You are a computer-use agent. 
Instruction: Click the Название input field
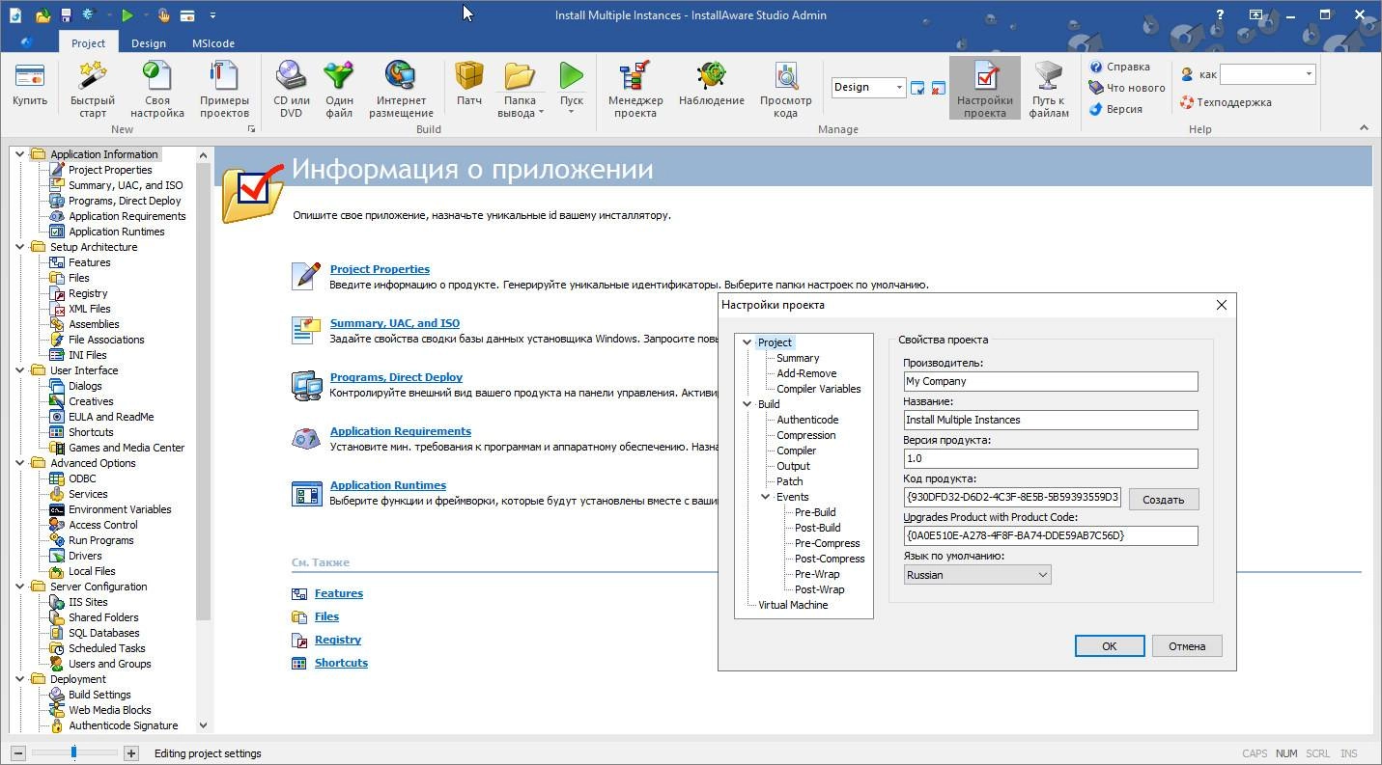pyautogui.click(x=1050, y=420)
